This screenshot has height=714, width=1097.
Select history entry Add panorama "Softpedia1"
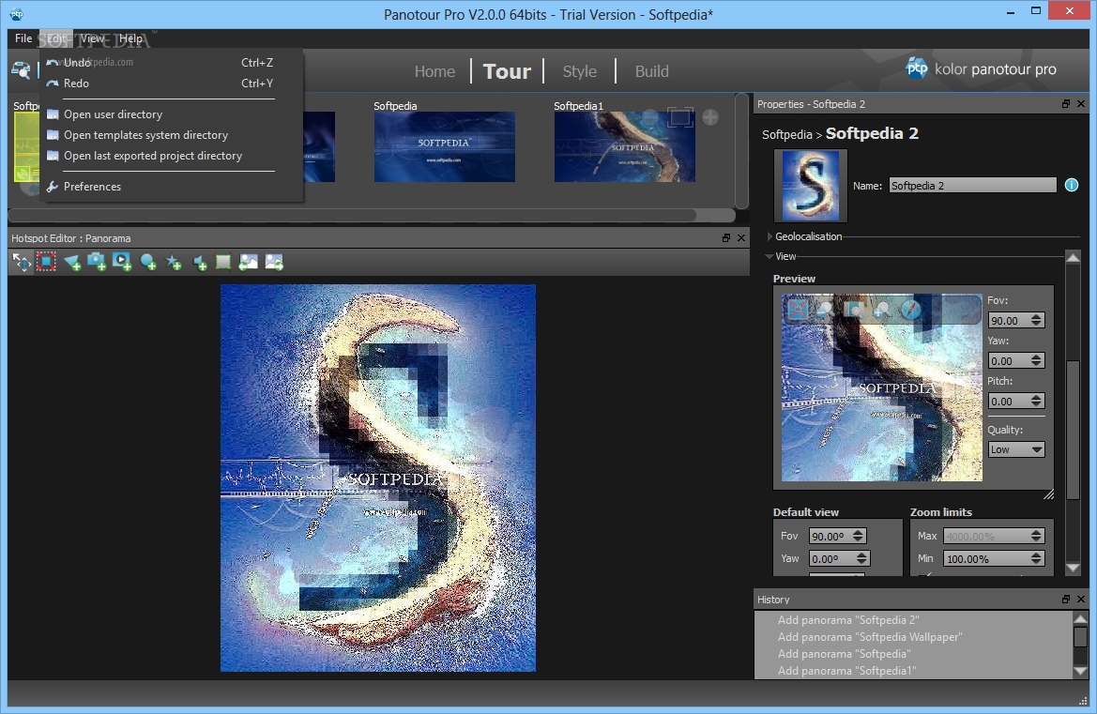pos(846,671)
